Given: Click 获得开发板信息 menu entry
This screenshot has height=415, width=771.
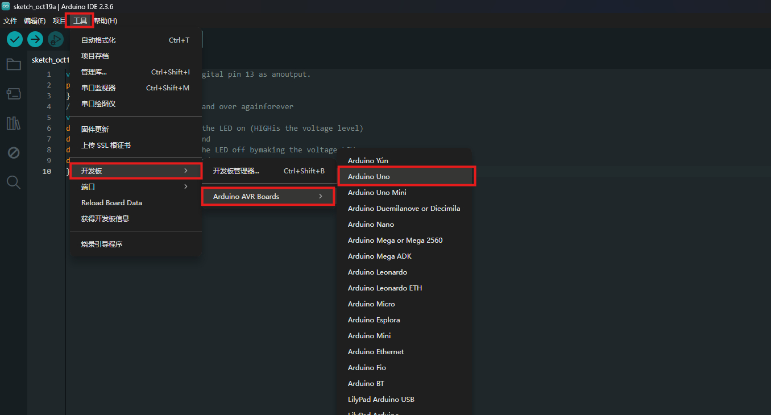Looking at the screenshot, I should (135, 219).
